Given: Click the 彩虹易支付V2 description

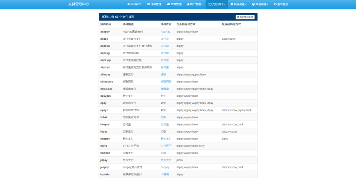Looking at the screenshot, I should (131, 110).
